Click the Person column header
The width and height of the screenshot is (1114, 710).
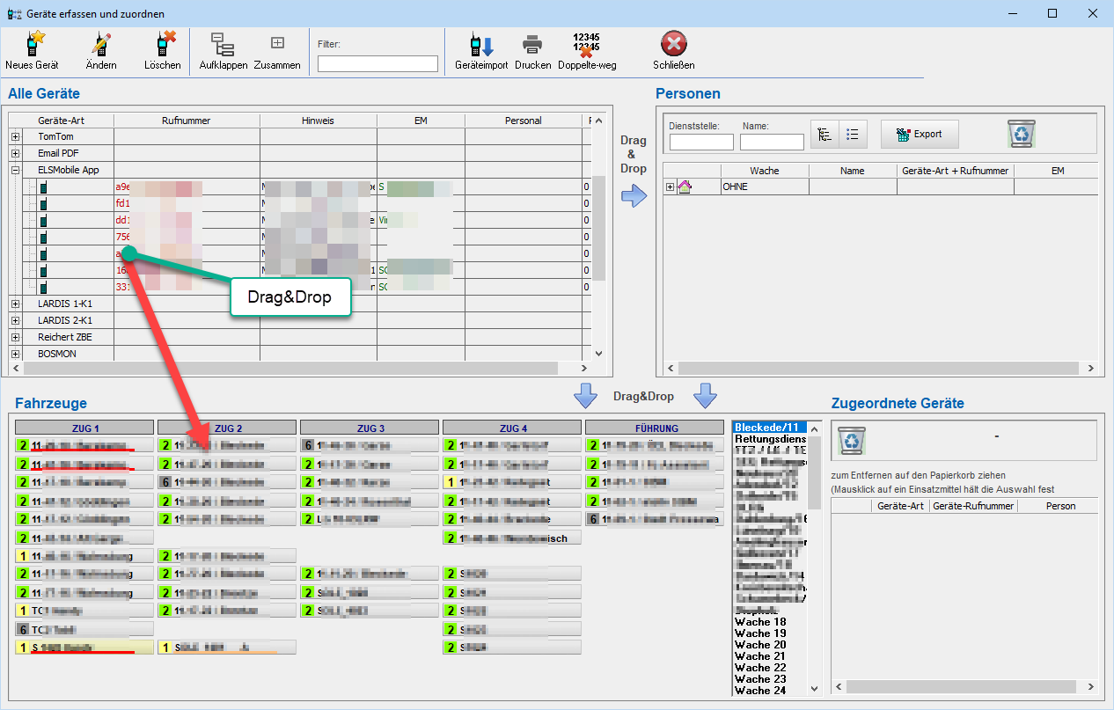tap(1060, 506)
